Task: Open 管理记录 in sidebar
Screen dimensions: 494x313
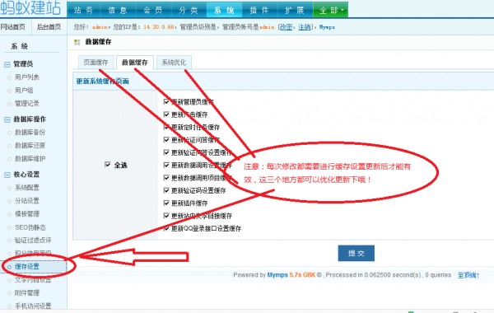Action: (27, 104)
